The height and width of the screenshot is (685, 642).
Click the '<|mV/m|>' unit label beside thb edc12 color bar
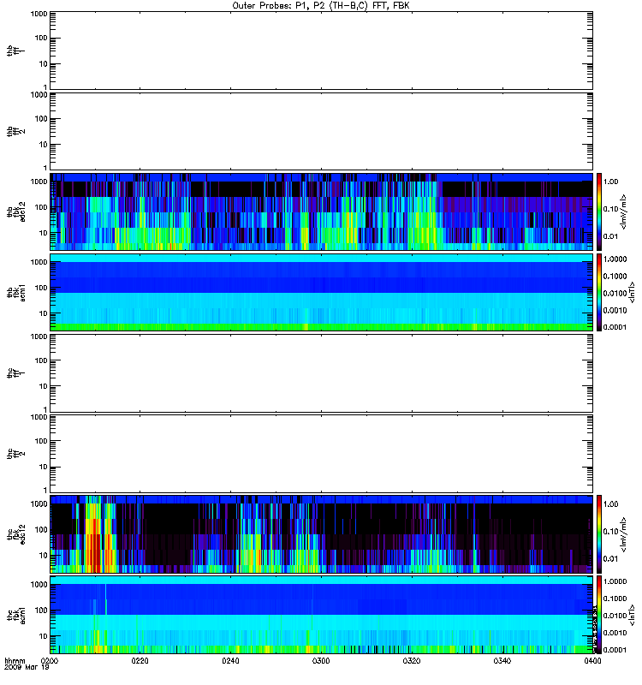[x=623, y=211]
